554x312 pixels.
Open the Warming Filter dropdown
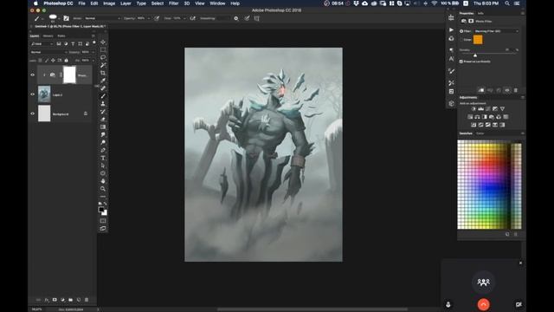pyautogui.click(x=496, y=31)
